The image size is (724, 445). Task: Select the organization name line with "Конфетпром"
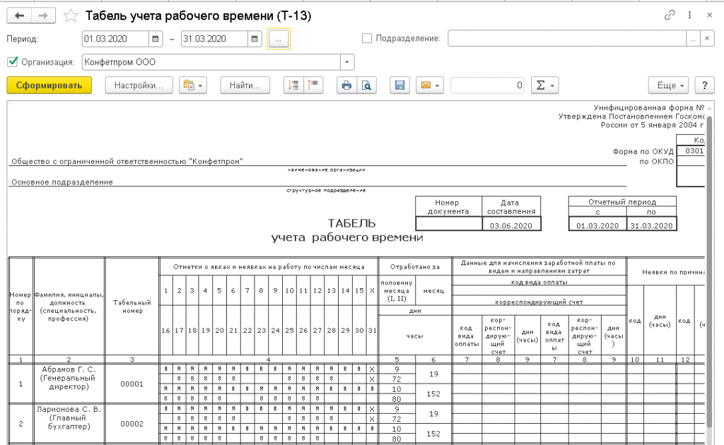point(127,161)
